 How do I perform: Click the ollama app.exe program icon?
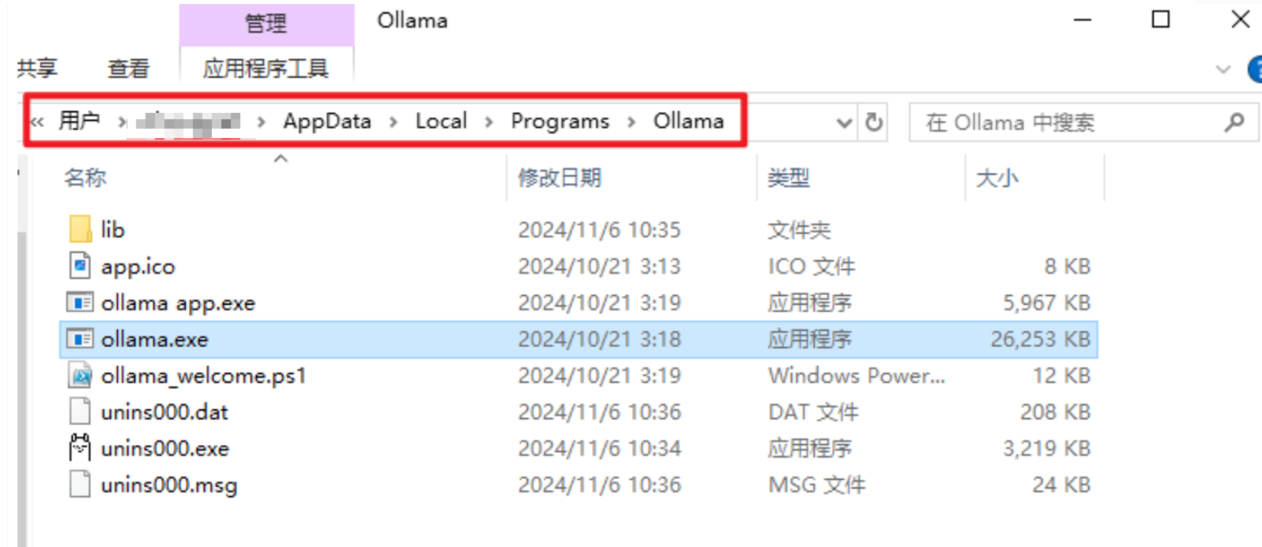pos(80,303)
